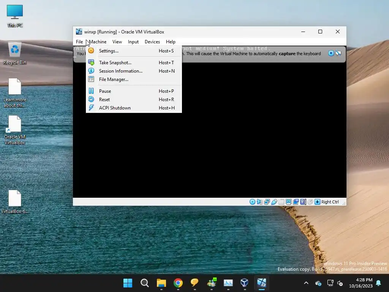
Task: Open the notifications bell
Action: pyautogui.click(x=379, y=283)
